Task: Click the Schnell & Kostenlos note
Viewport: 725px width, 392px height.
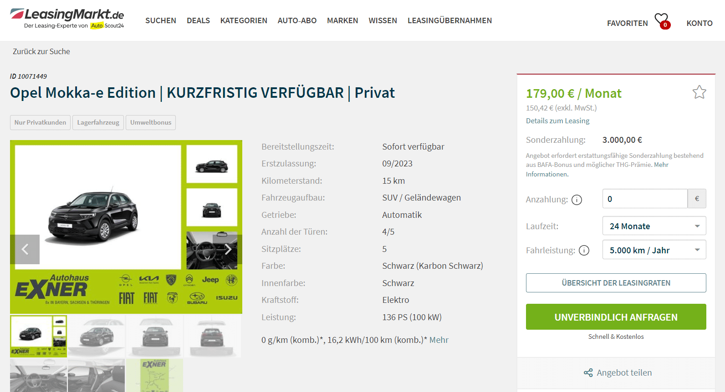Action: click(616, 337)
